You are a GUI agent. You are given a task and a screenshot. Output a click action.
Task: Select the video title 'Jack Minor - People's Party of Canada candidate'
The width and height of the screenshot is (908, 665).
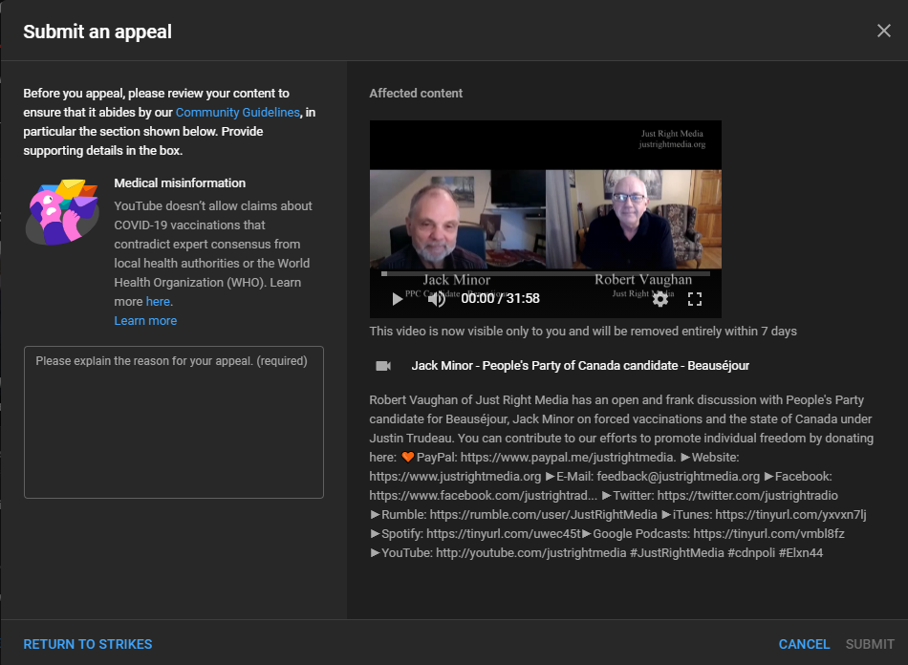pos(545,366)
